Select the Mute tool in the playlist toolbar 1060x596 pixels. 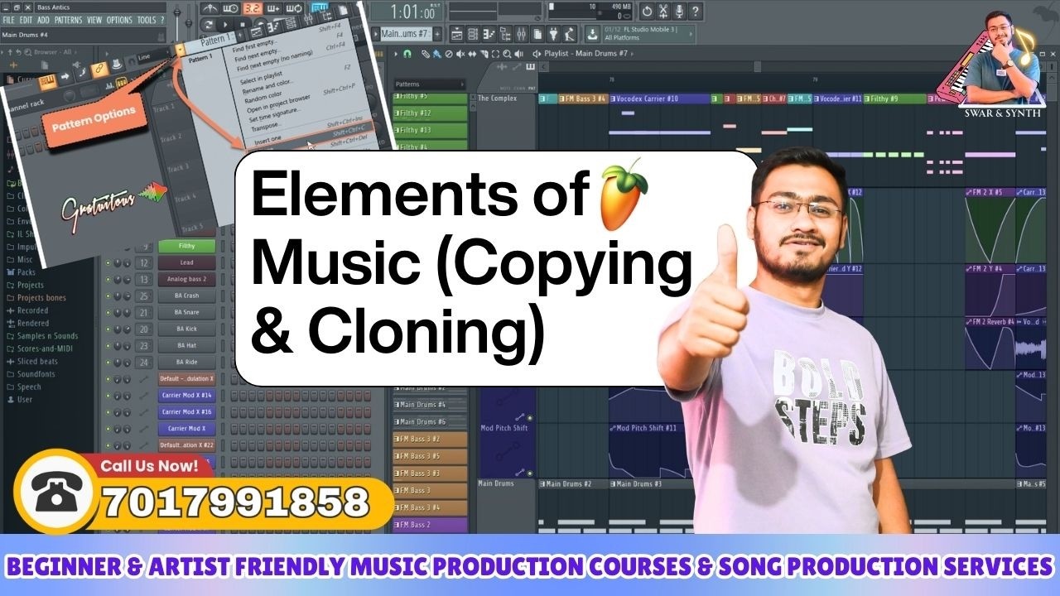[460, 54]
